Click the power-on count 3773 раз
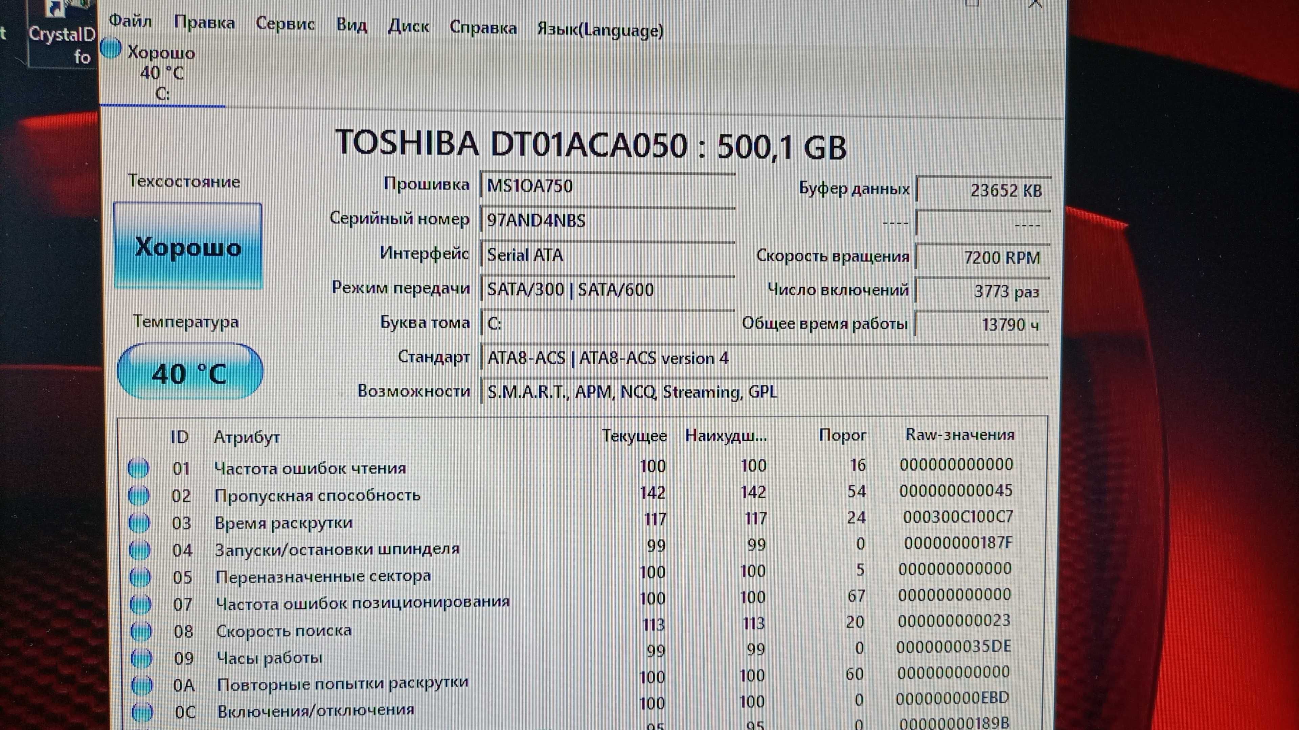Image resolution: width=1299 pixels, height=730 pixels. point(983,291)
